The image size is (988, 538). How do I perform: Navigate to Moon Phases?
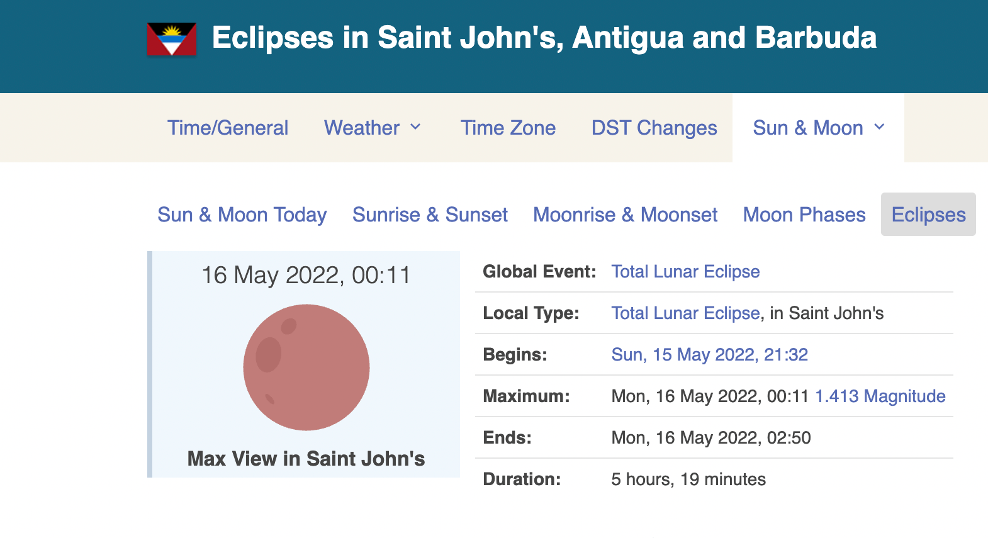(x=804, y=215)
